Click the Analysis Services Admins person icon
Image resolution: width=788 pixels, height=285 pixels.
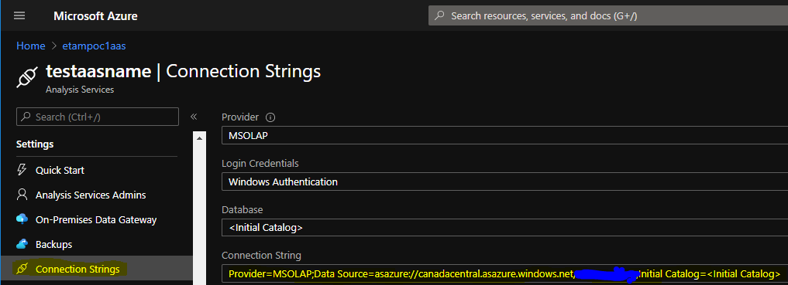(x=22, y=195)
